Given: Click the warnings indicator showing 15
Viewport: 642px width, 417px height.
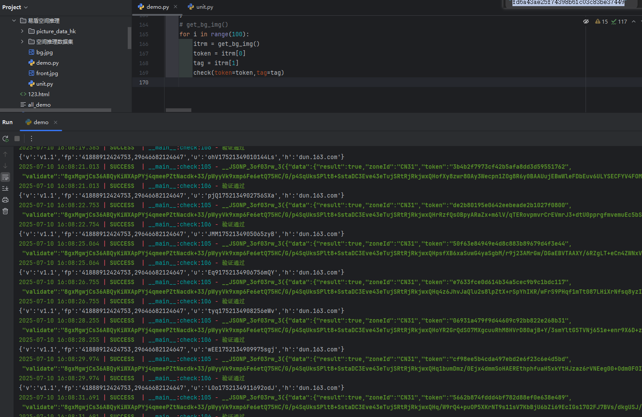Looking at the screenshot, I should coord(602,21).
